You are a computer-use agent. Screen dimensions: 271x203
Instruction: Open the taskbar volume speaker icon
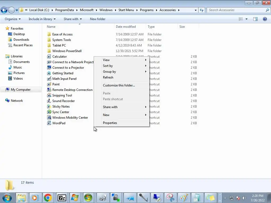pyautogui.click(x=244, y=198)
